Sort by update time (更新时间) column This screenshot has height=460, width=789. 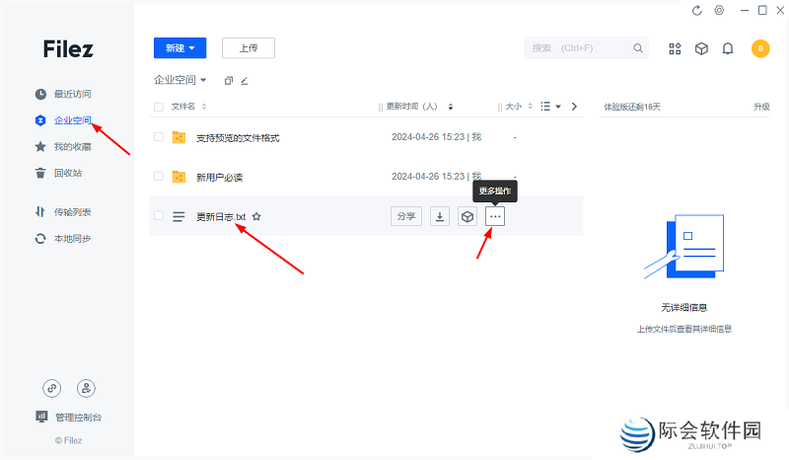pos(419,107)
